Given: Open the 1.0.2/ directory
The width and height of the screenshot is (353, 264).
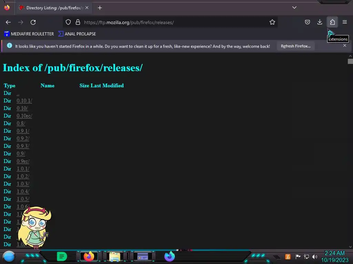Looking at the screenshot, I should (23, 176).
